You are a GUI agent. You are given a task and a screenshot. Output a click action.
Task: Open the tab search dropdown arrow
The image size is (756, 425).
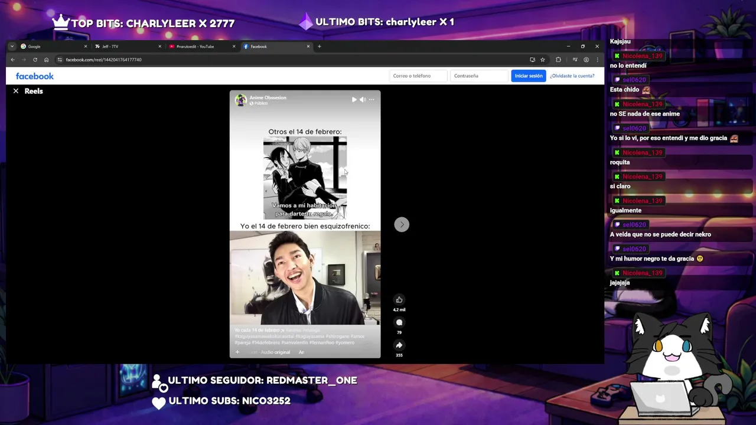tap(12, 47)
